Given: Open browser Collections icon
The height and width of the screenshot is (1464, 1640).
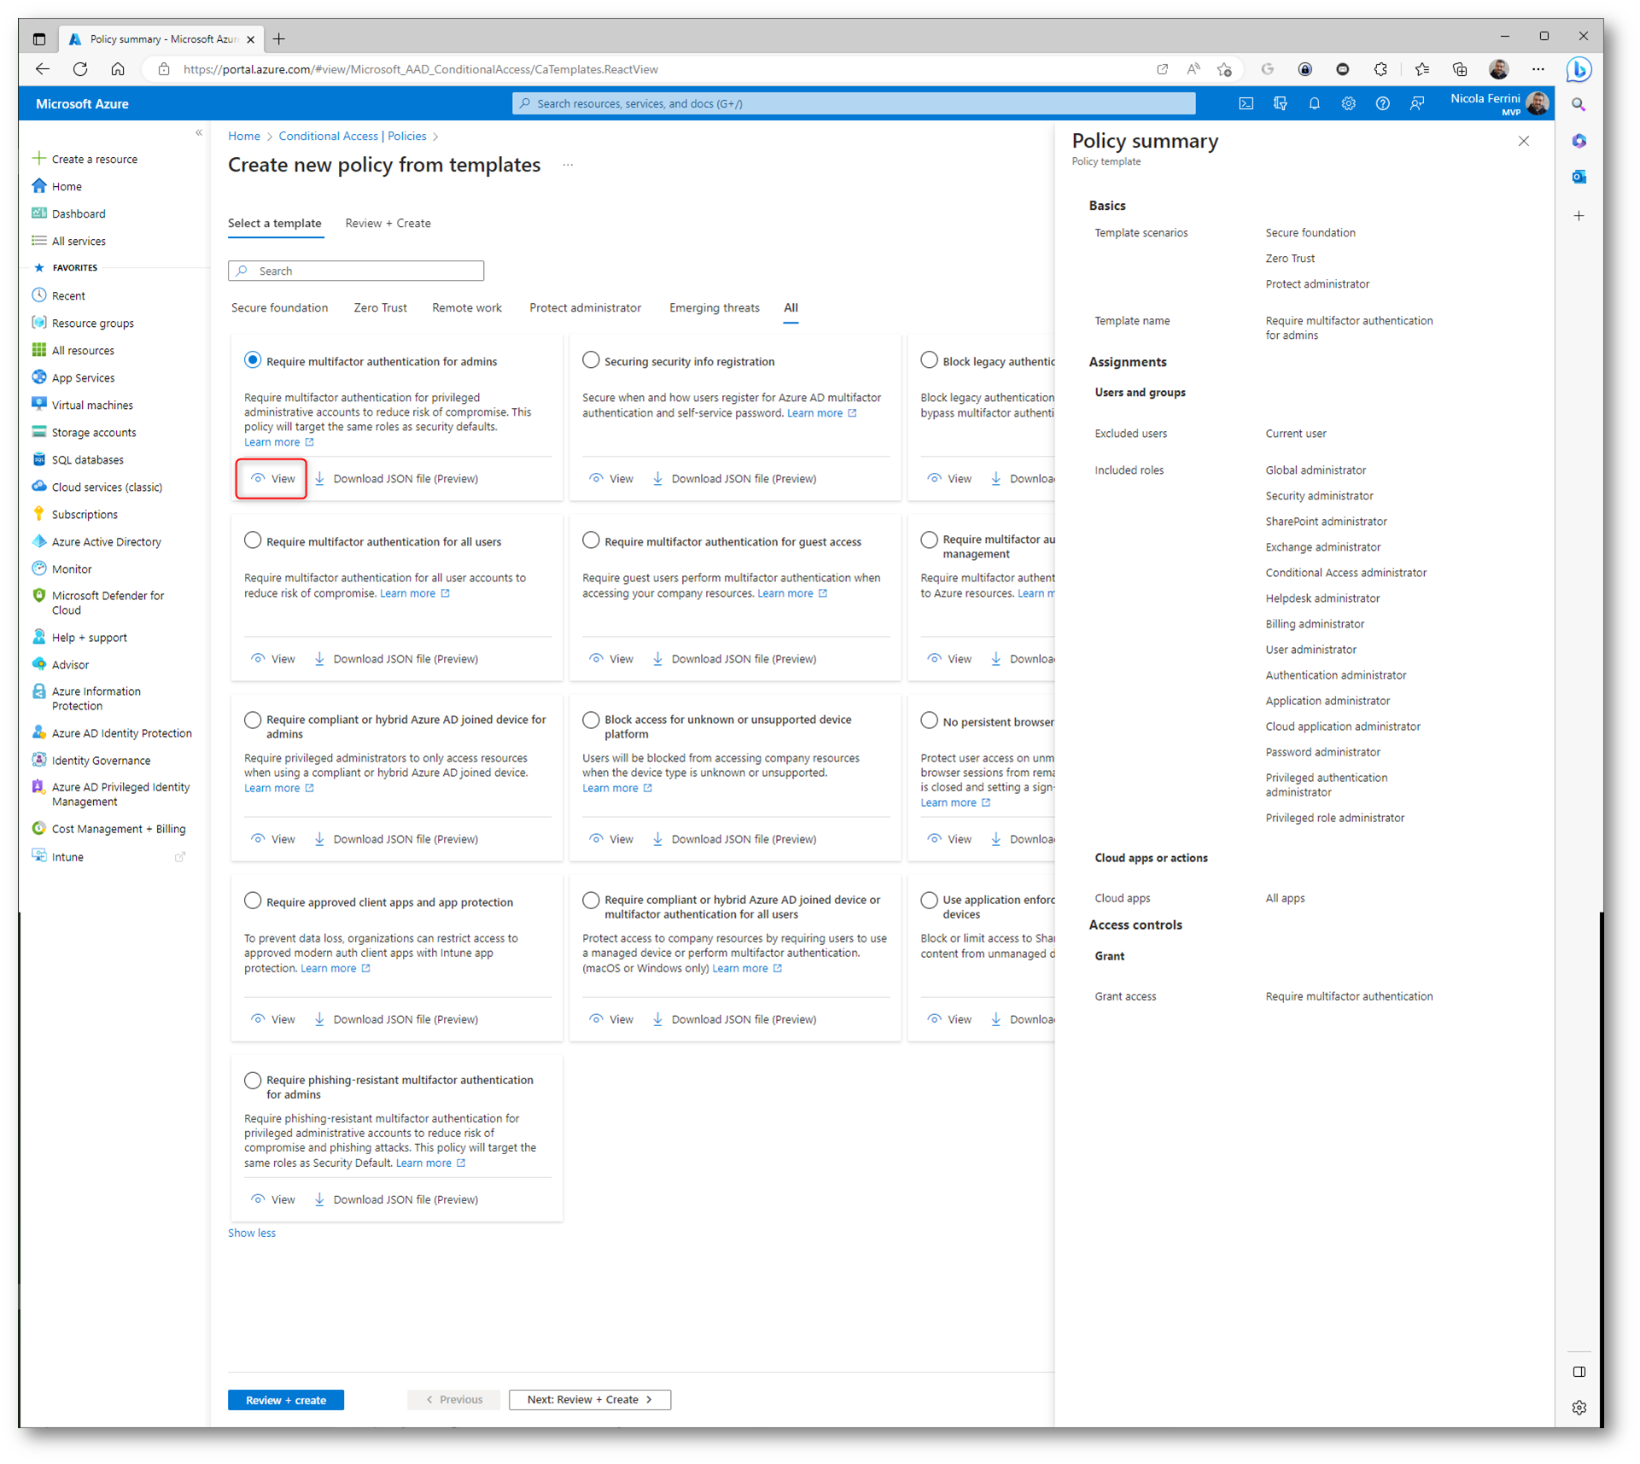Looking at the screenshot, I should (x=1460, y=69).
